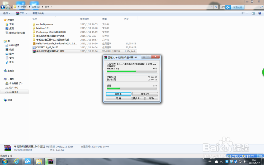
Task: Click 模式(M)... button in WinRAR dialog
Action: [x=138, y=98]
